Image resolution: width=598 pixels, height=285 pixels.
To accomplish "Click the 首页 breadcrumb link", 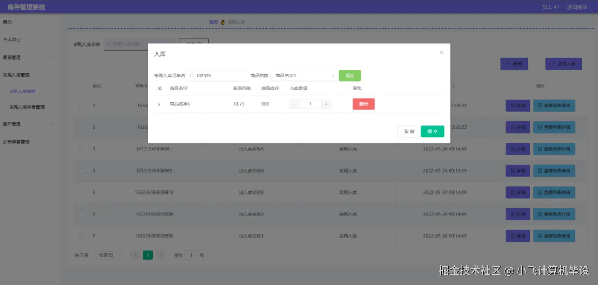I will [x=214, y=22].
